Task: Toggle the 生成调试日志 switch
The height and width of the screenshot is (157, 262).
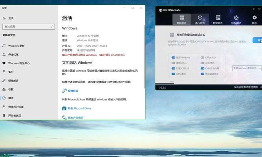Action: (202, 74)
